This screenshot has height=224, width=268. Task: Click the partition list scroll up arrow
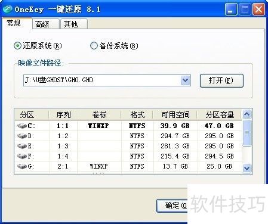point(247,114)
